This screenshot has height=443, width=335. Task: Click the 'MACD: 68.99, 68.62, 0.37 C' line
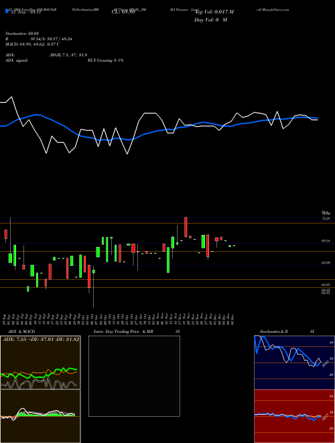pos(32,44)
